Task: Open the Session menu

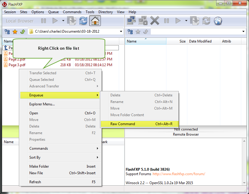Action: (x=10, y=12)
